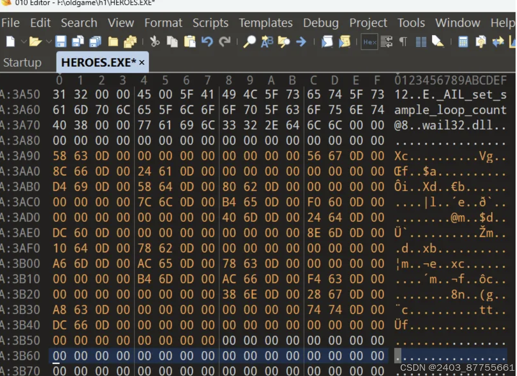The width and height of the screenshot is (517, 376).
Task: Click byte DC on row A:3AE0
Action: coord(59,233)
